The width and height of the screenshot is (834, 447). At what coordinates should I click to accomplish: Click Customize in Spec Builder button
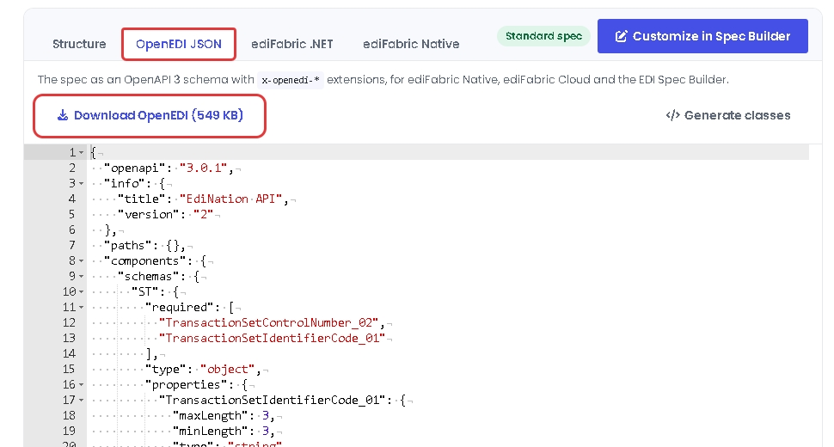pyautogui.click(x=702, y=36)
